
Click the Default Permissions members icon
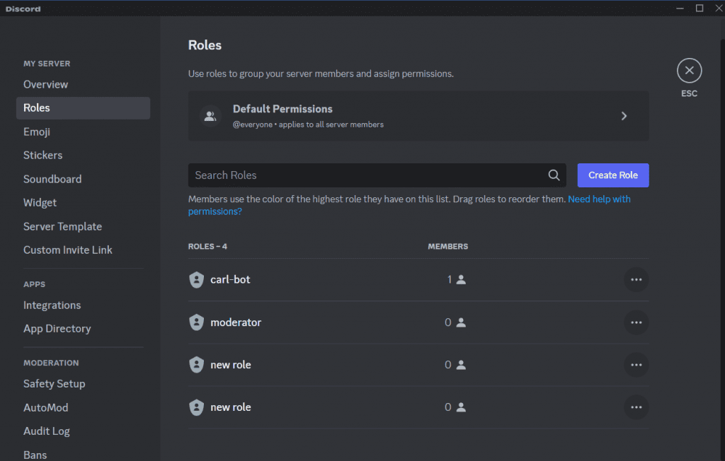[210, 116]
